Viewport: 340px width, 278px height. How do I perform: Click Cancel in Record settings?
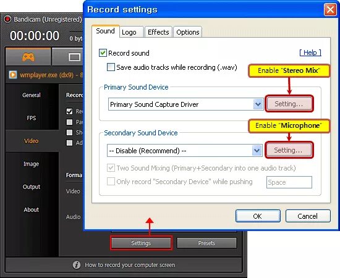(308, 216)
